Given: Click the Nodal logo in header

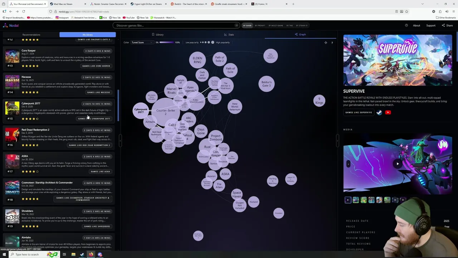Looking at the screenshot, I should coord(11,25).
